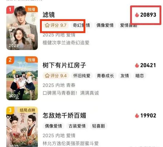Viewport: 163px width, 147px height.
Task: Select the 怀旧纯爱 tag
Action: click(x=82, y=76)
